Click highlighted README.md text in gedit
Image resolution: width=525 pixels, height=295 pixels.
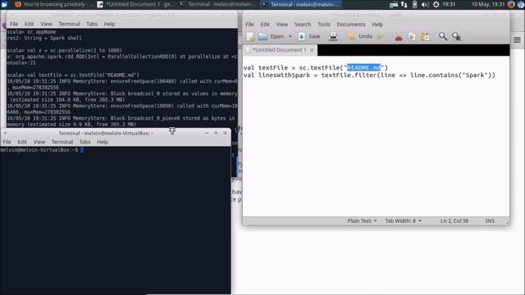pos(363,67)
